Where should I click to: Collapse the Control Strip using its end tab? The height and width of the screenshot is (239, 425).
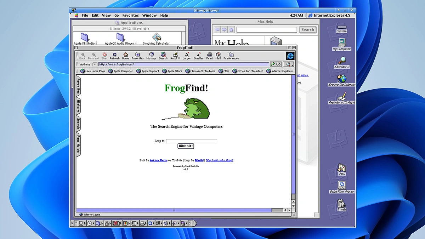pos(194,223)
